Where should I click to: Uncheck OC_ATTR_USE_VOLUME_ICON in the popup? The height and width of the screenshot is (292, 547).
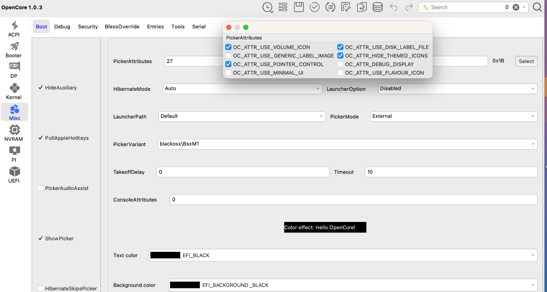[228, 47]
